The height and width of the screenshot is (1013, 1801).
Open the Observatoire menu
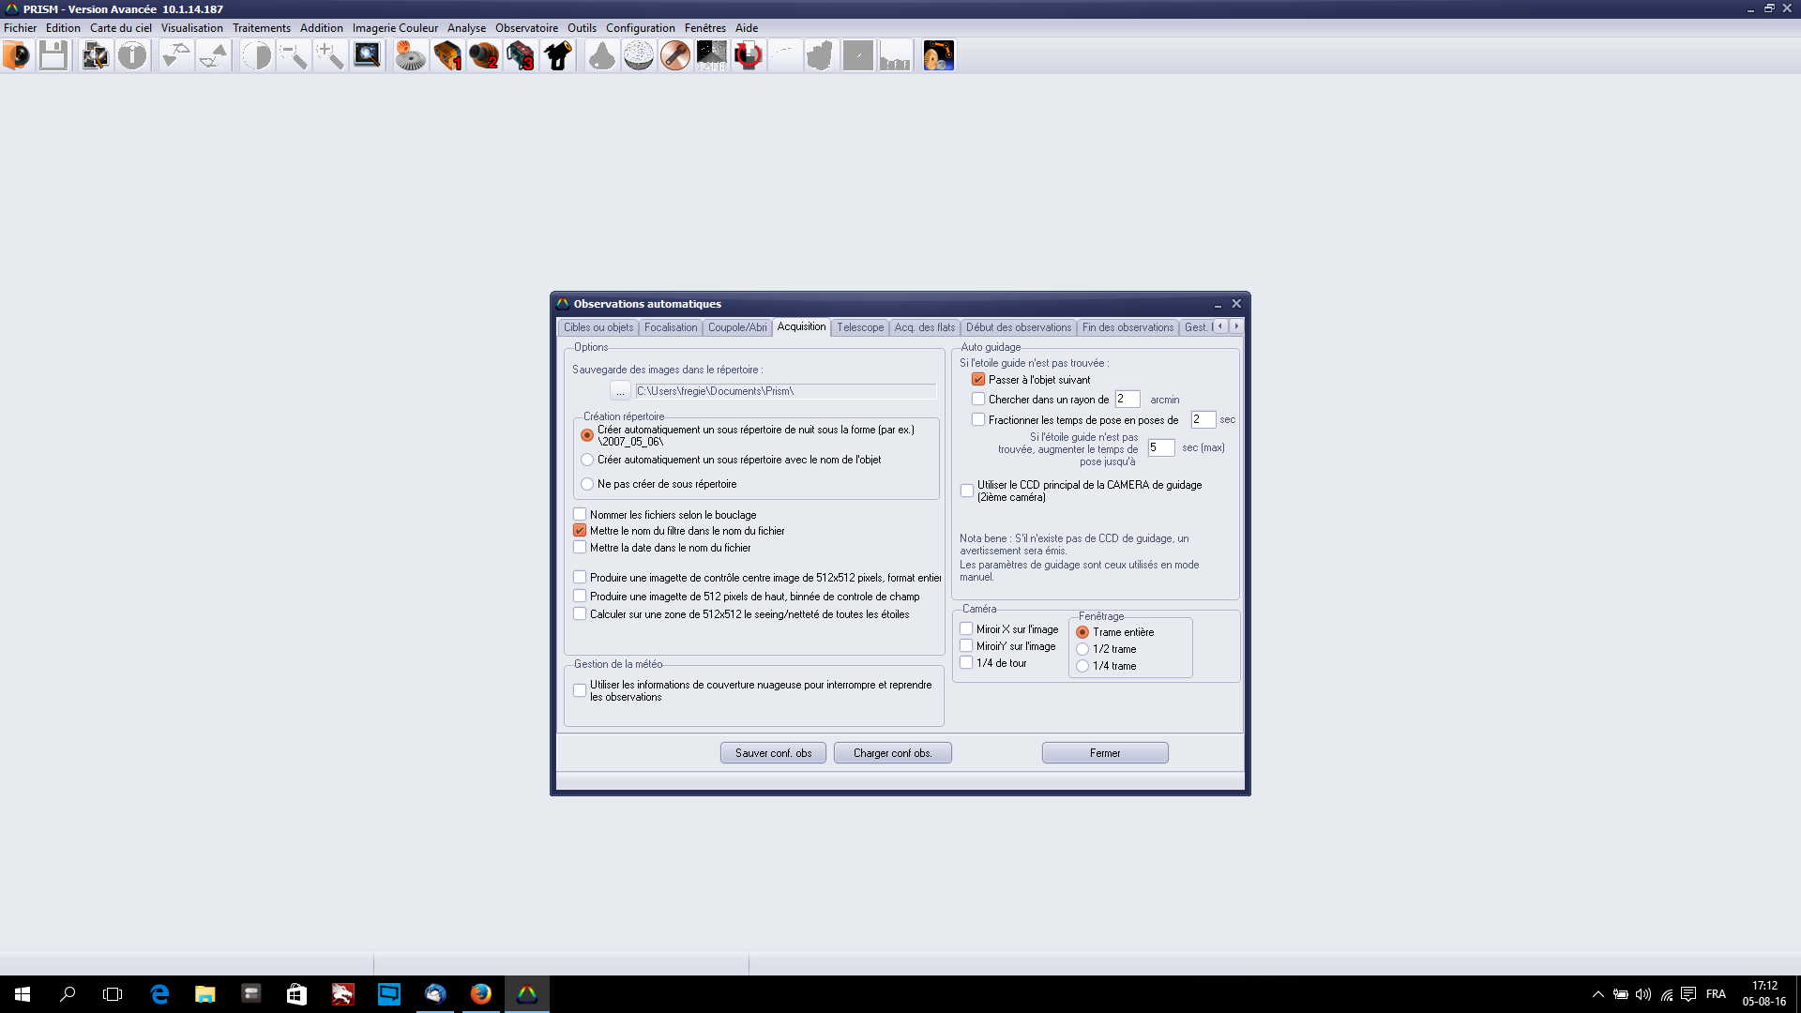coord(526,28)
